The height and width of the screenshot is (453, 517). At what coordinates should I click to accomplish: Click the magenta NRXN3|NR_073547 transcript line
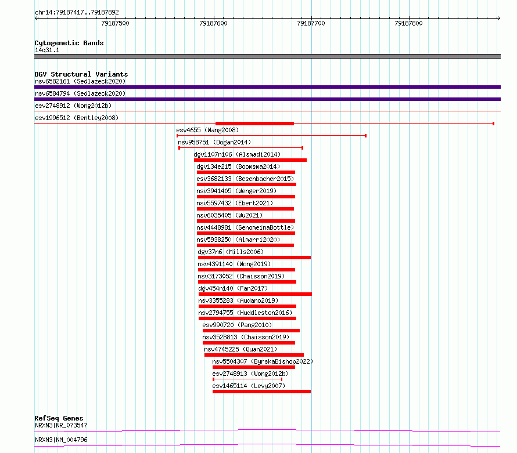pyautogui.click(x=267, y=430)
